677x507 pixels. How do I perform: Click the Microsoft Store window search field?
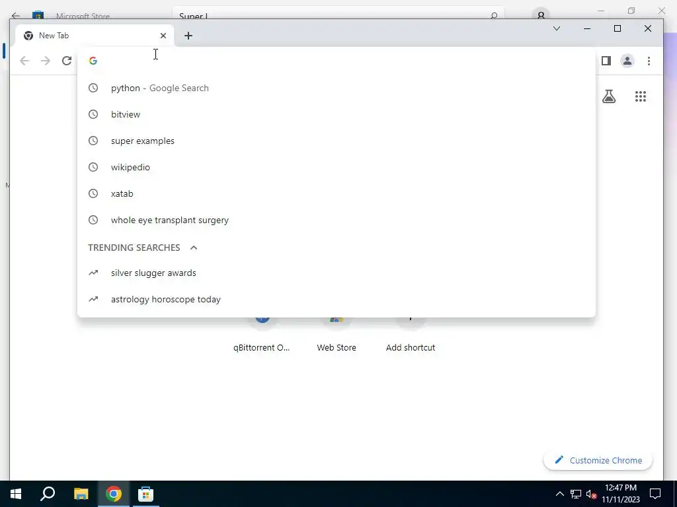click(x=338, y=14)
